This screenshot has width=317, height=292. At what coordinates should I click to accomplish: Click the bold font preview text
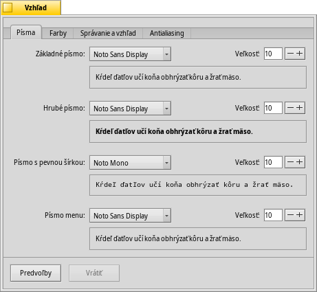[174, 131]
